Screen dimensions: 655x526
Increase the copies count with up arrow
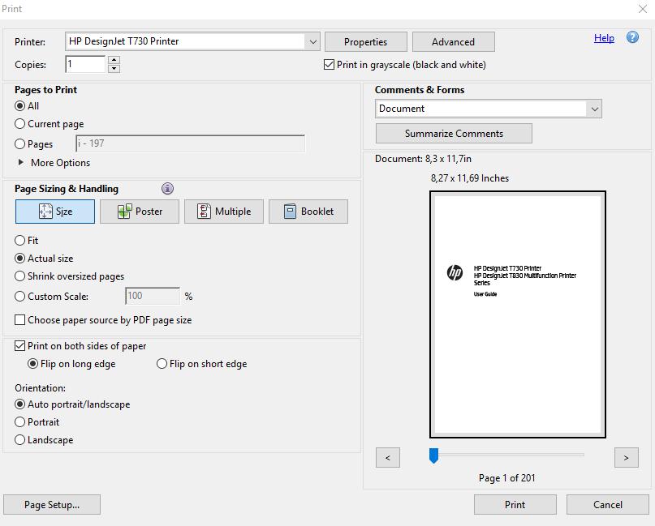coord(114,60)
